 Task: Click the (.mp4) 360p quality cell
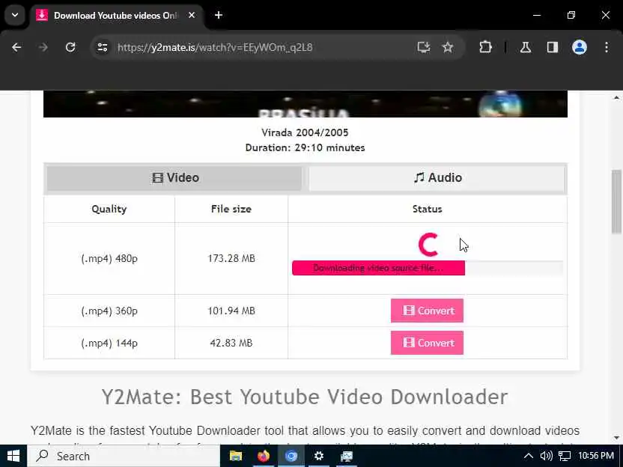pos(109,311)
